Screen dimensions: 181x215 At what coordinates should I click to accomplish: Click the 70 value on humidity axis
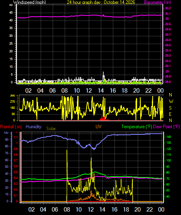(7, 153)
